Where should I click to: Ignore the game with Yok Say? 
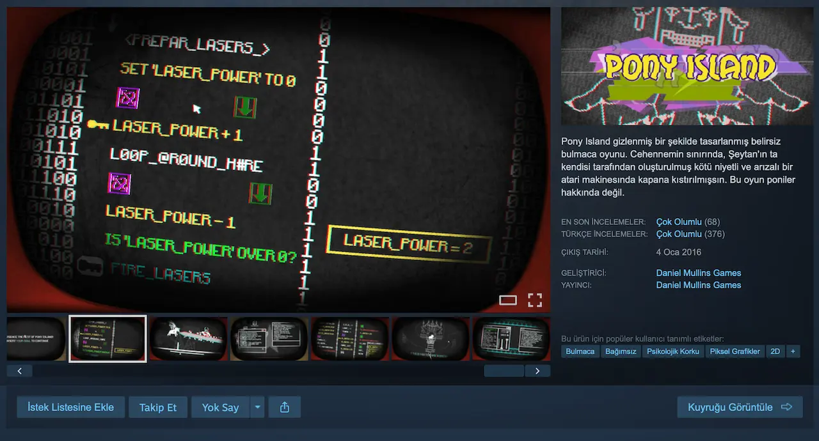(x=220, y=407)
